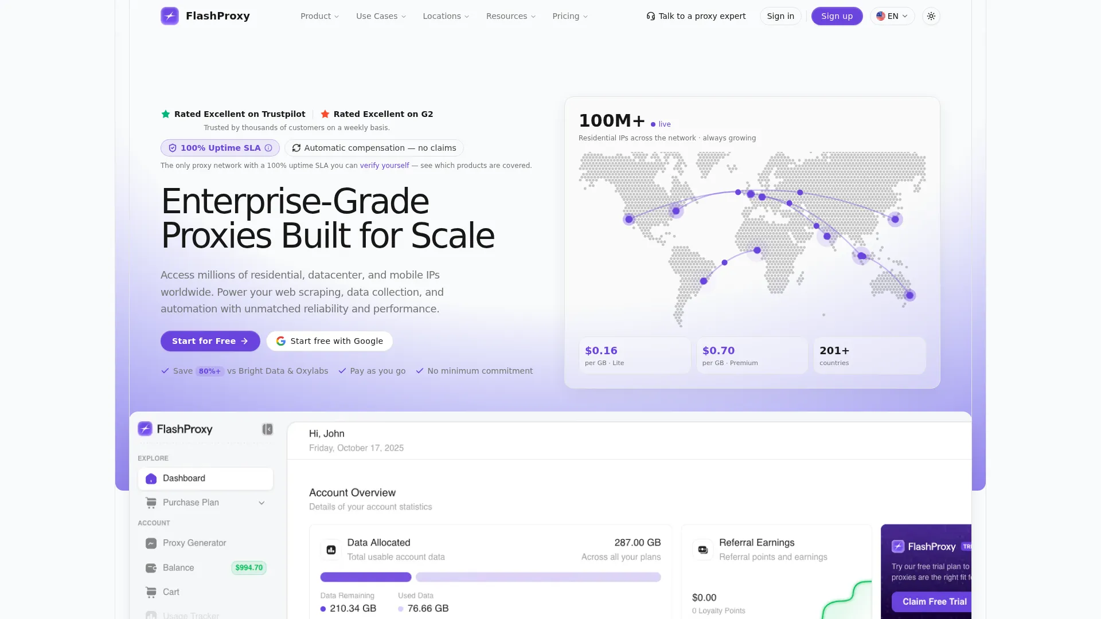Click Start free with Google button

[330, 341]
